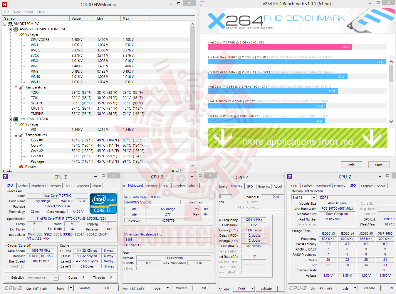Click the Part Number value 'ZEUS-1600'
This screenshot has width=396, height=294.
[x=337, y=219]
